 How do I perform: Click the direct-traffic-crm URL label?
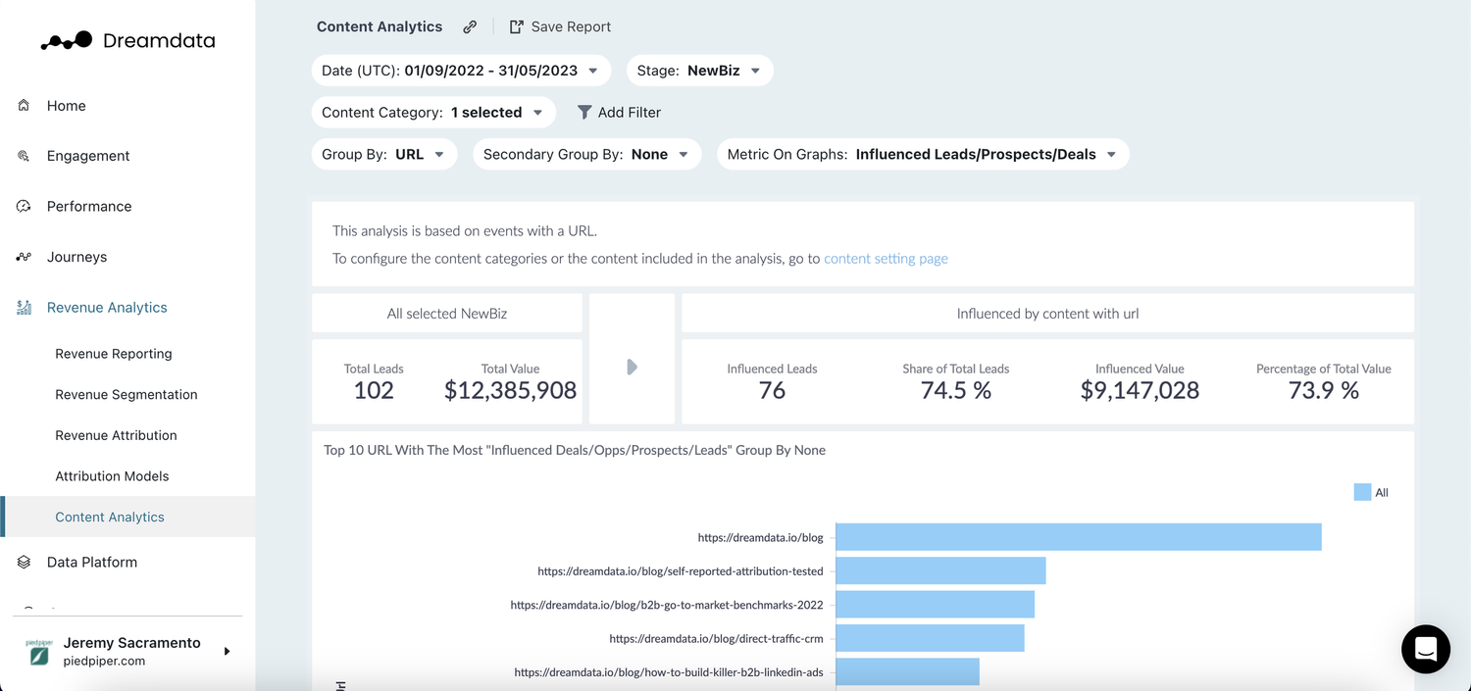(x=716, y=638)
